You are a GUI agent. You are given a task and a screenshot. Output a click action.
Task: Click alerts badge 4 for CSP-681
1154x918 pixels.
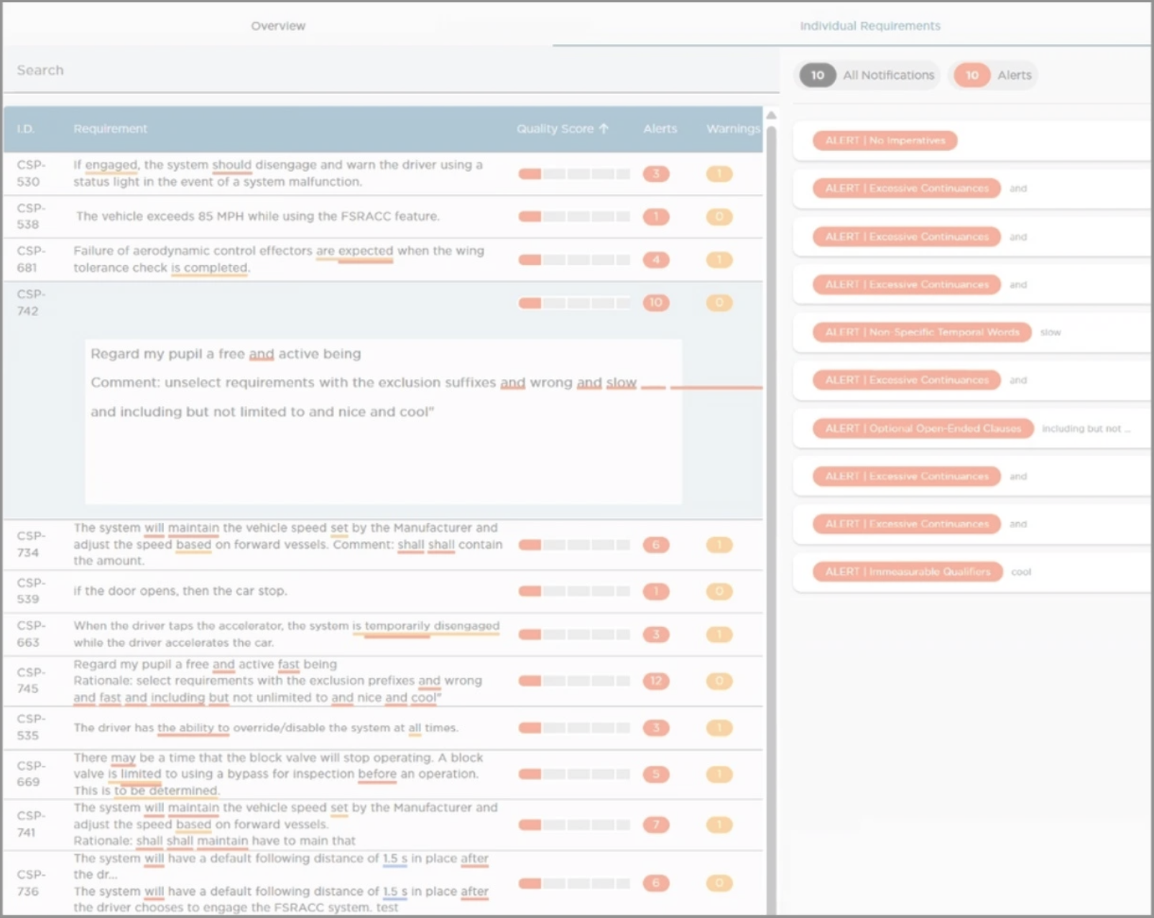tap(656, 259)
